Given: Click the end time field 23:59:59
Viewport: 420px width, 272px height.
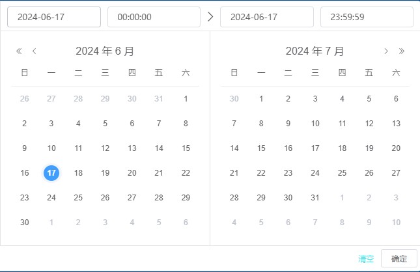Looking at the screenshot, I should pyautogui.click(x=367, y=17).
